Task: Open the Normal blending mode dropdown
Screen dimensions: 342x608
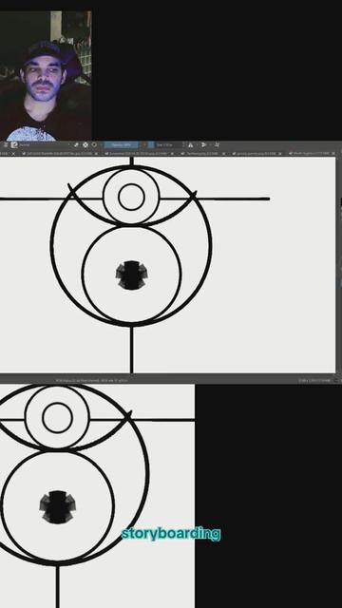Action: [x=45, y=145]
